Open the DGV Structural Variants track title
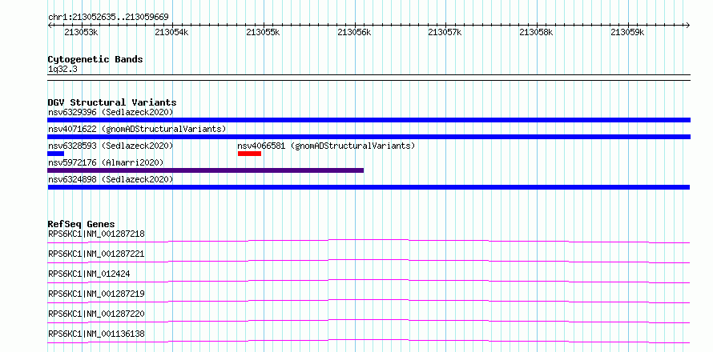The height and width of the screenshot is (352, 713). point(112,102)
